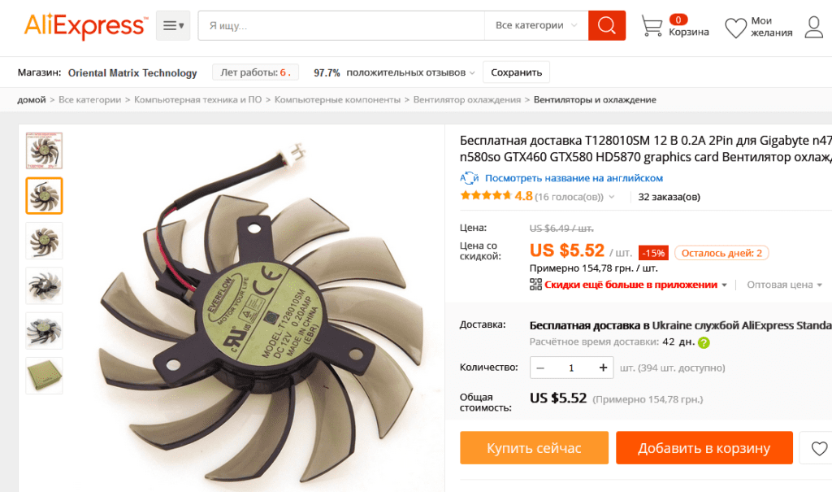This screenshot has height=492, width=832.
Task: Click the 'Добавить в корзину' button
Action: click(x=704, y=448)
